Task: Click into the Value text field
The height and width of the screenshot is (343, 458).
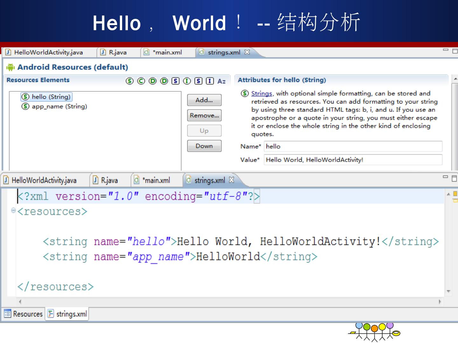Action: (353, 160)
